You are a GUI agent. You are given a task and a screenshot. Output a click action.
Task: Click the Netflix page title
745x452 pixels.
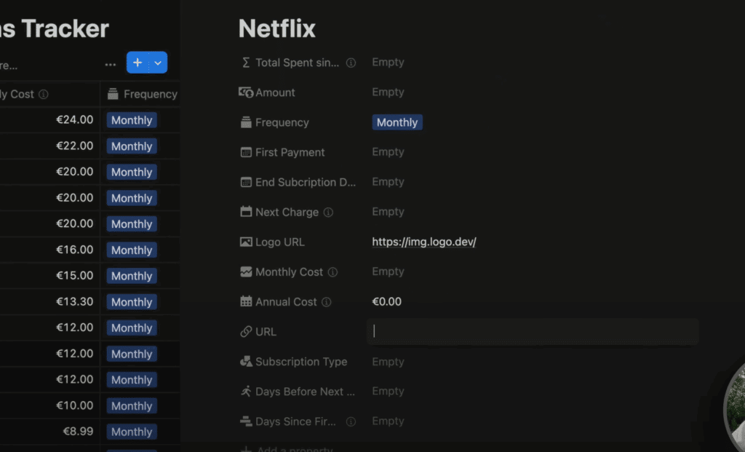(x=277, y=29)
